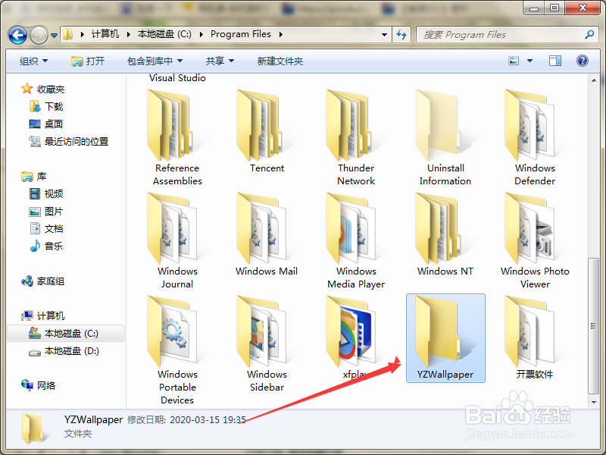The image size is (606, 455).
Task: Open the 共享 menu
Action: (220, 61)
